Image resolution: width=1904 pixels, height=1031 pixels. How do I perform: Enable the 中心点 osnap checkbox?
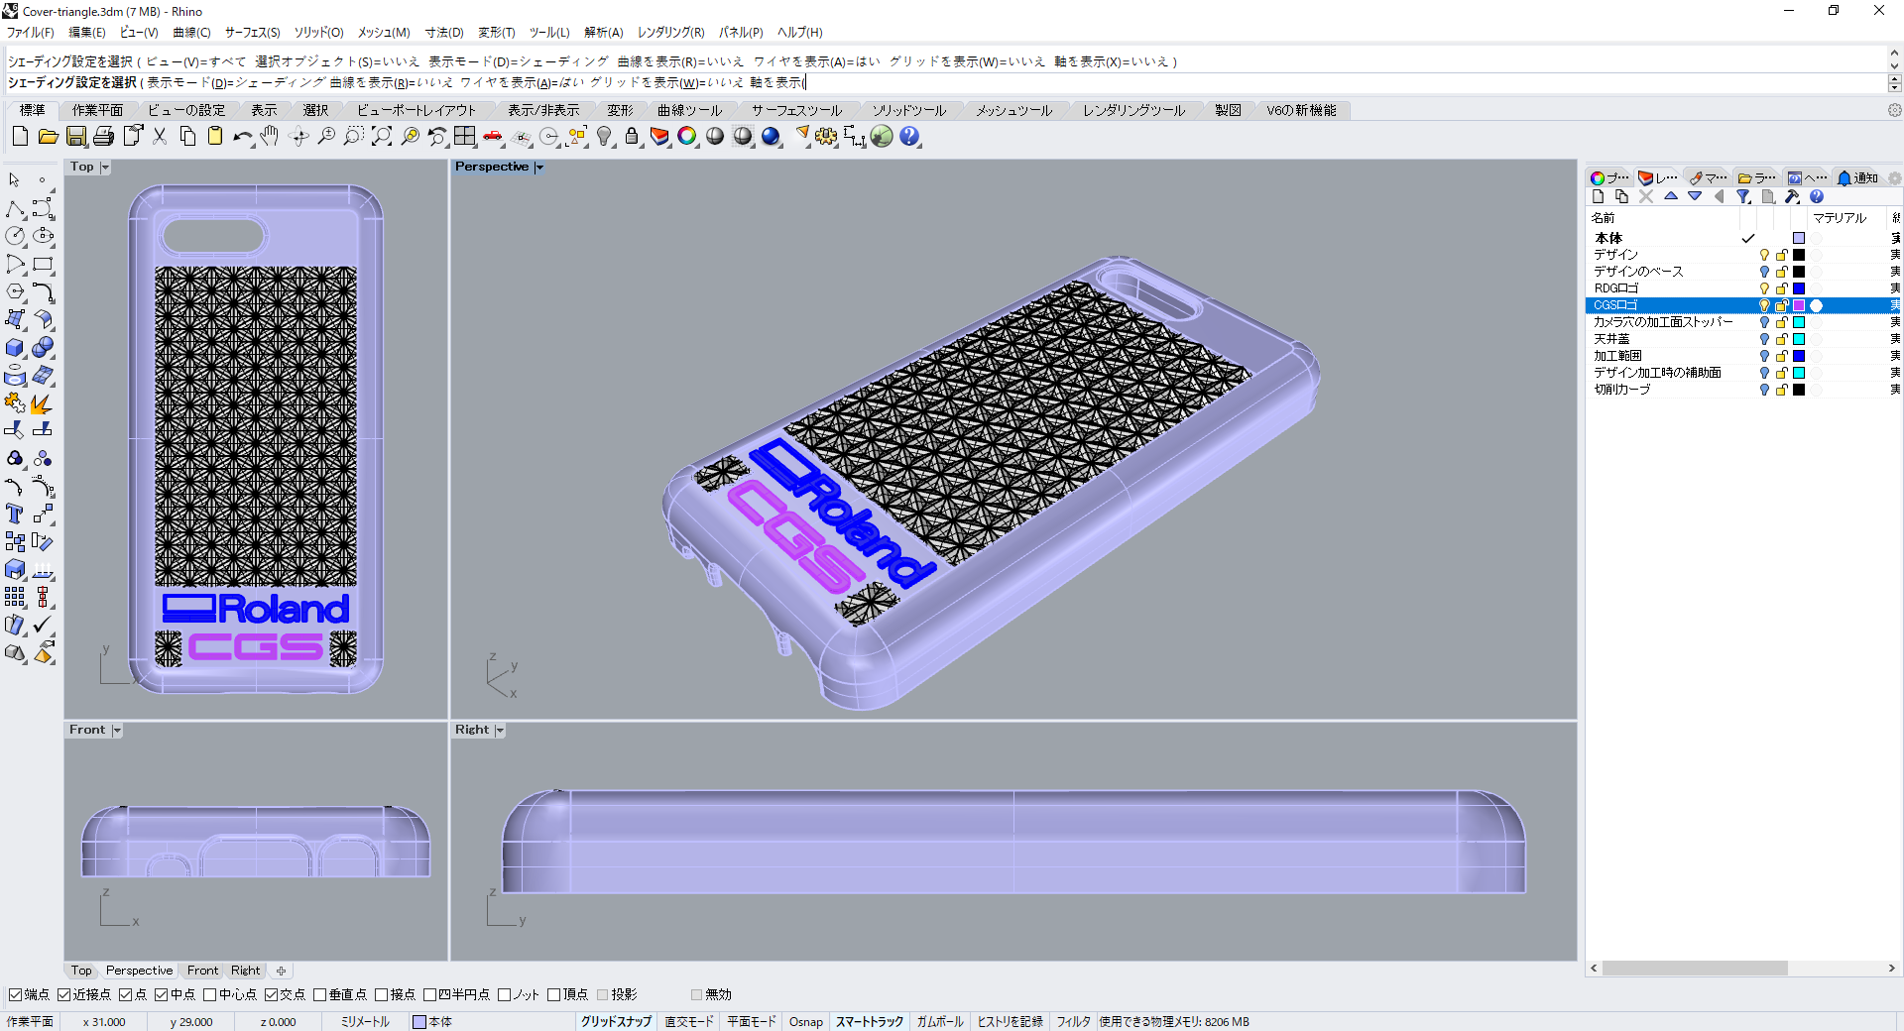click(210, 994)
